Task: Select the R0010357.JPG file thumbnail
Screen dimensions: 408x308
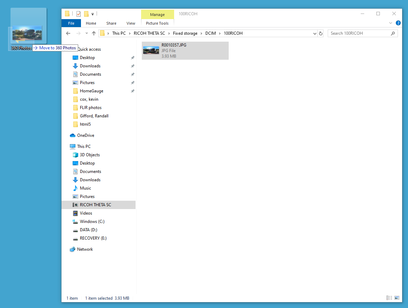Action: click(x=151, y=50)
